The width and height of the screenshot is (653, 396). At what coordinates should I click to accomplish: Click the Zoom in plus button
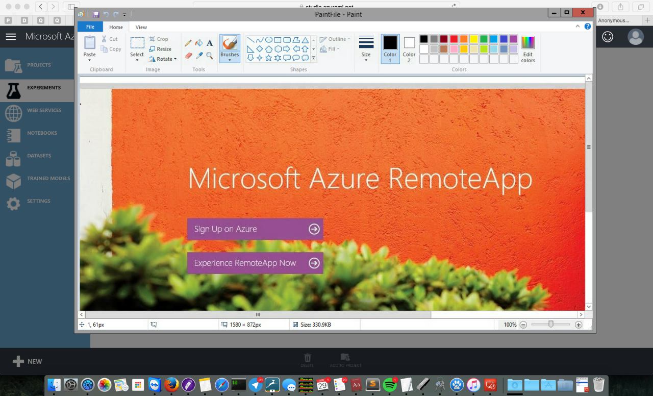[x=579, y=325]
